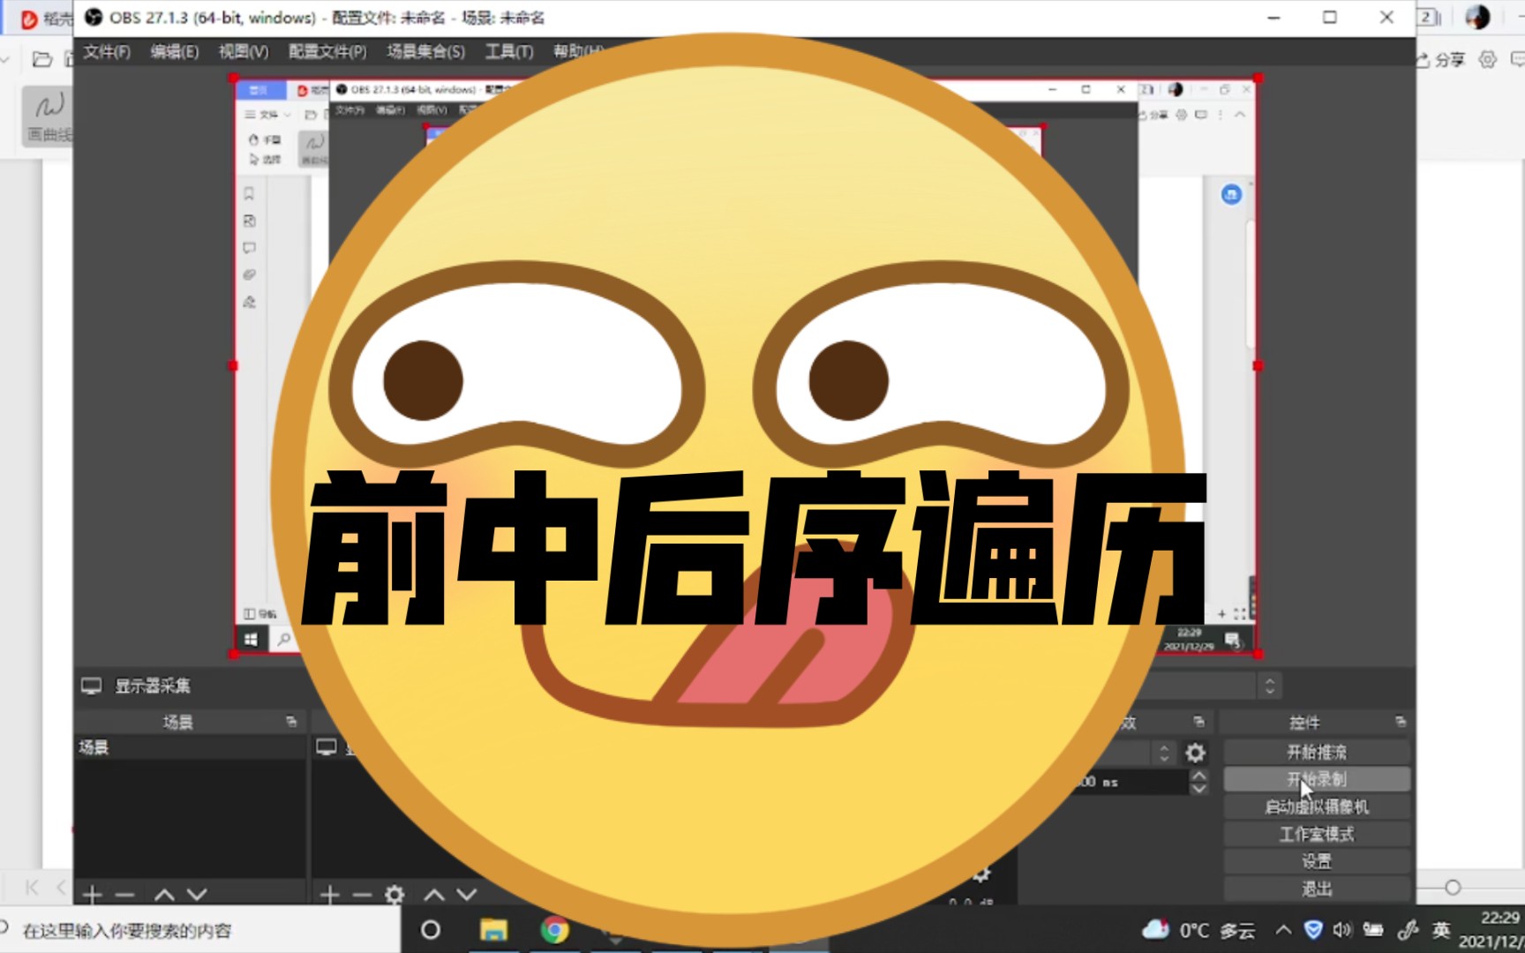Switch input language 英 indicator
The width and height of the screenshot is (1525, 953).
(x=1441, y=930)
